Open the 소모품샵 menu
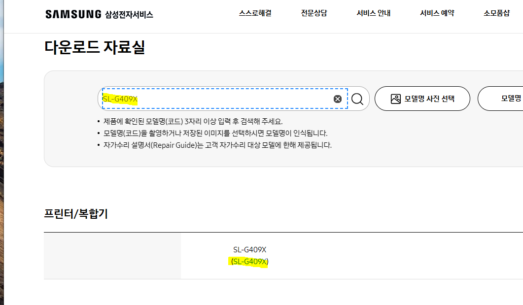Screen dimensions: 523x305 click(497, 13)
